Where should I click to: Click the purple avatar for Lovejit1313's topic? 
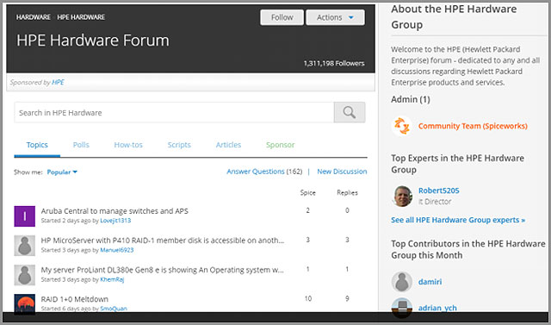click(25, 216)
